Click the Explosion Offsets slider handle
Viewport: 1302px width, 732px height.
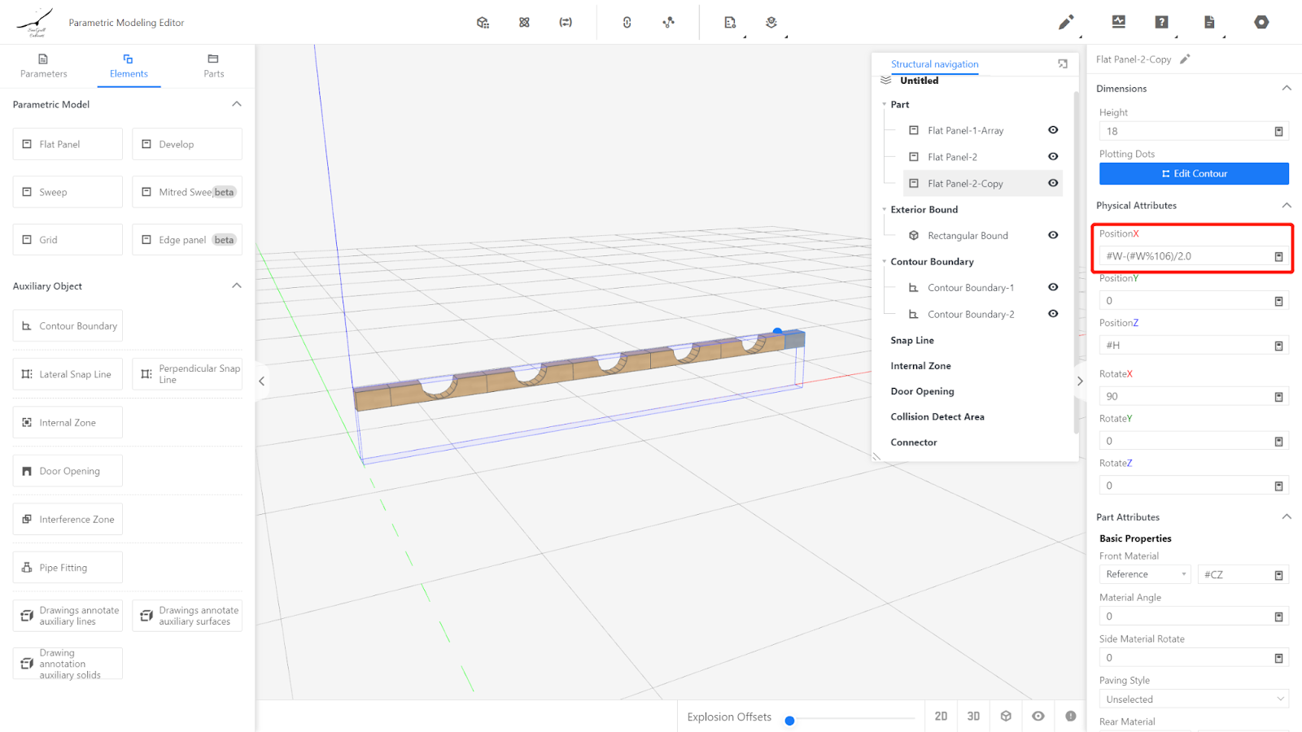click(x=789, y=721)
